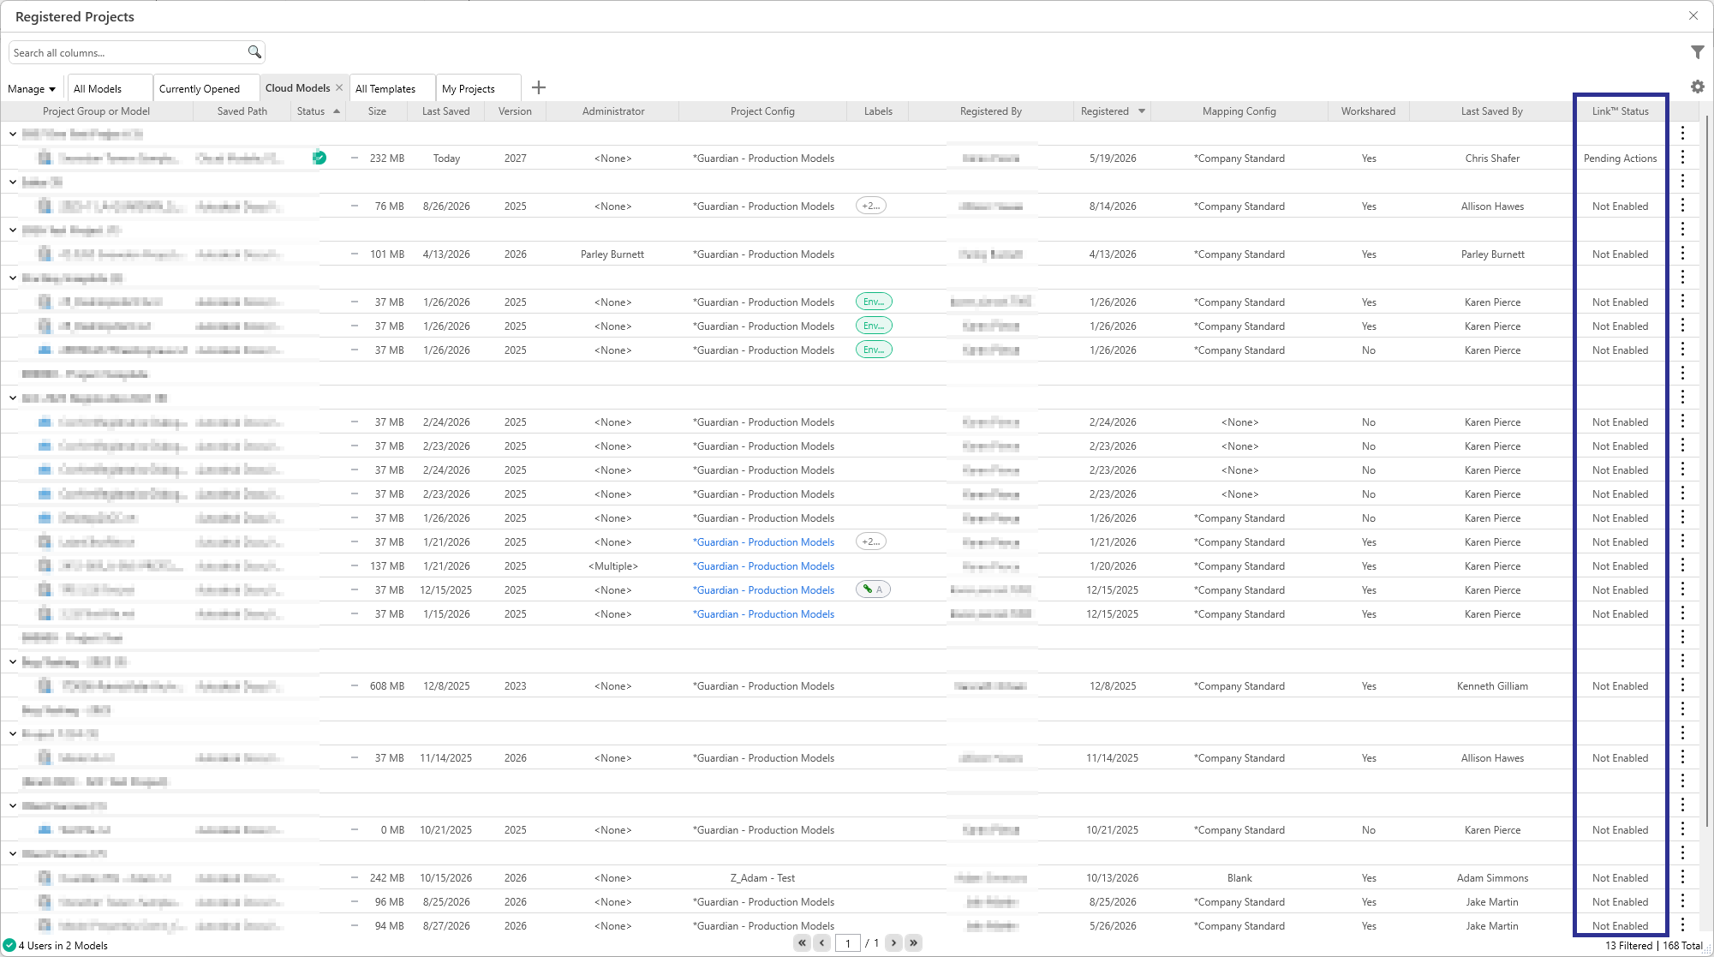
Task: Close the Cloud Models tab
Action: coord(339,87)
